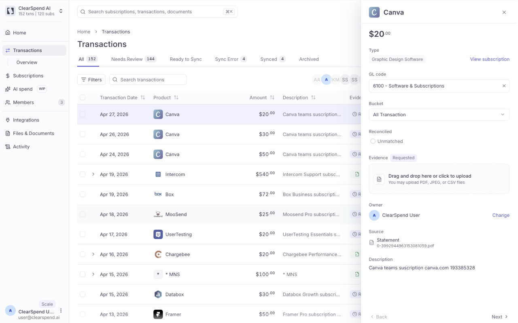Open the Bucket dropdown
518x323 pixels.
(x=439, y=115)
